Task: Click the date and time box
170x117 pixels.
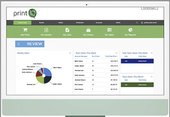Action: click(150, 8)
